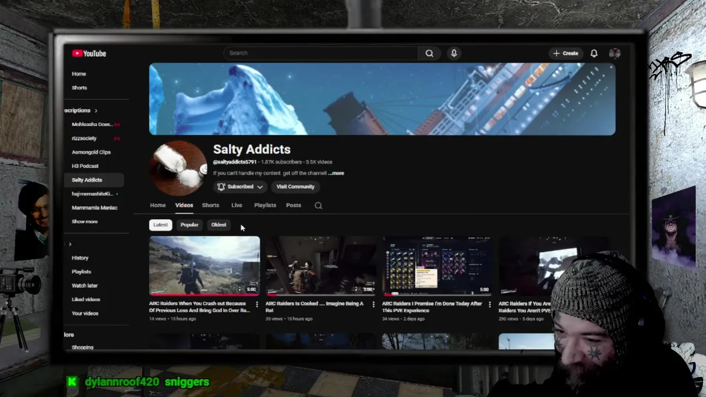
Task: Select the Popular sort chip
Action: click(x=189, y=224)
